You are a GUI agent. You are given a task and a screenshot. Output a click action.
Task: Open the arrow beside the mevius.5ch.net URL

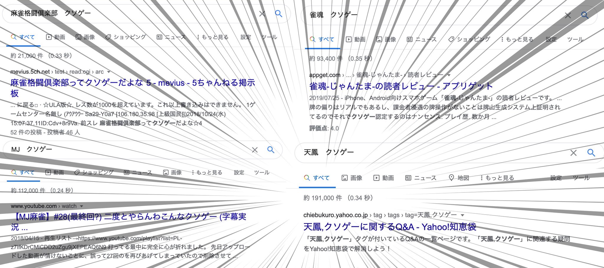point(109,72)
